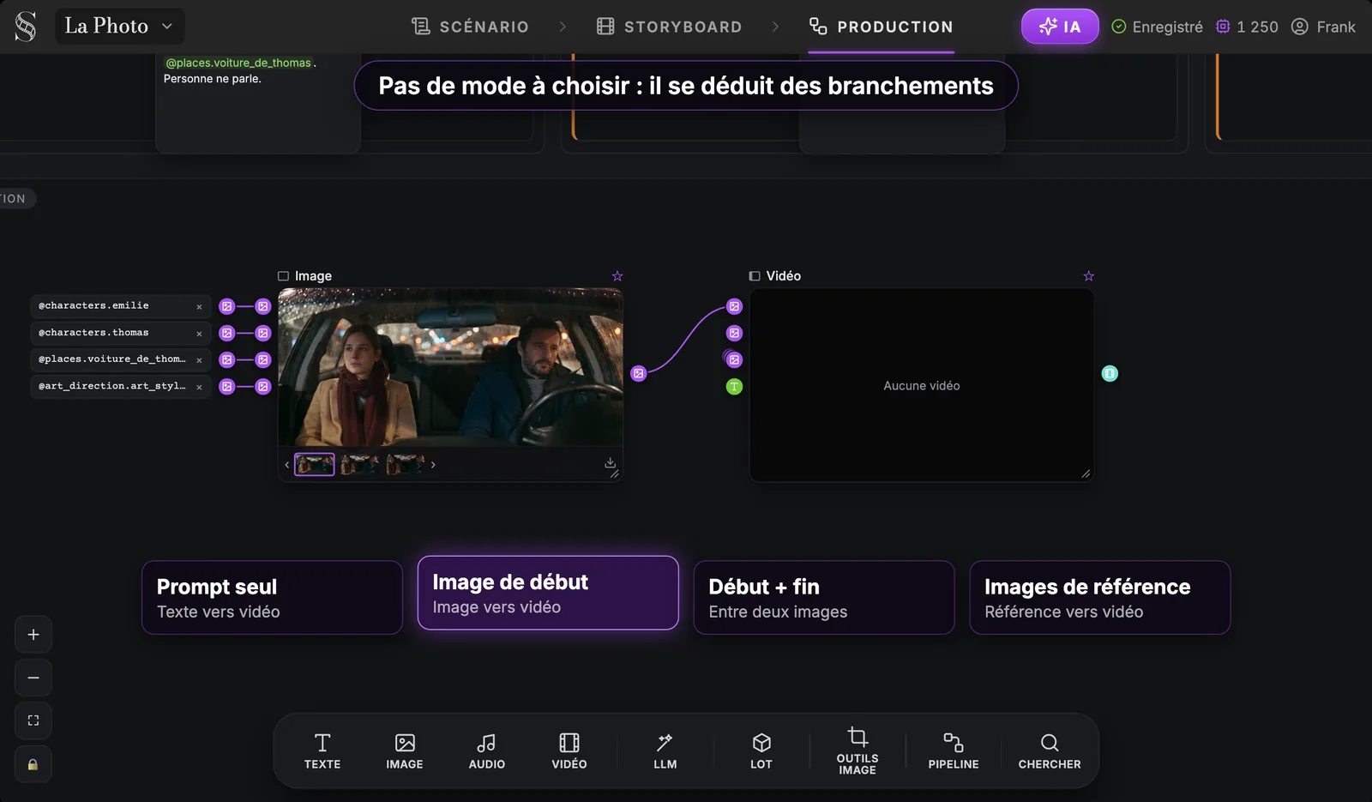Open the La Photo project dropdown
Screen dimensions: 1372x802
(x=119, y=27)
